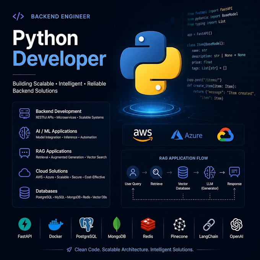The width and height of the screenshot is (260, 260).
Task: Click the Retrieve magnifier icon
Action: coord(156,172)
